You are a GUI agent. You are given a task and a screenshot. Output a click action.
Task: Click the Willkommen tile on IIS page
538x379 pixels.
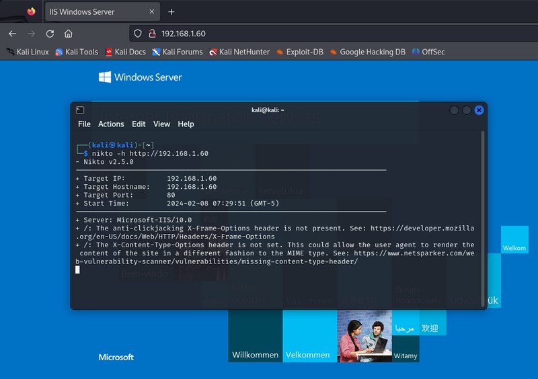click(x=256, y=336)
